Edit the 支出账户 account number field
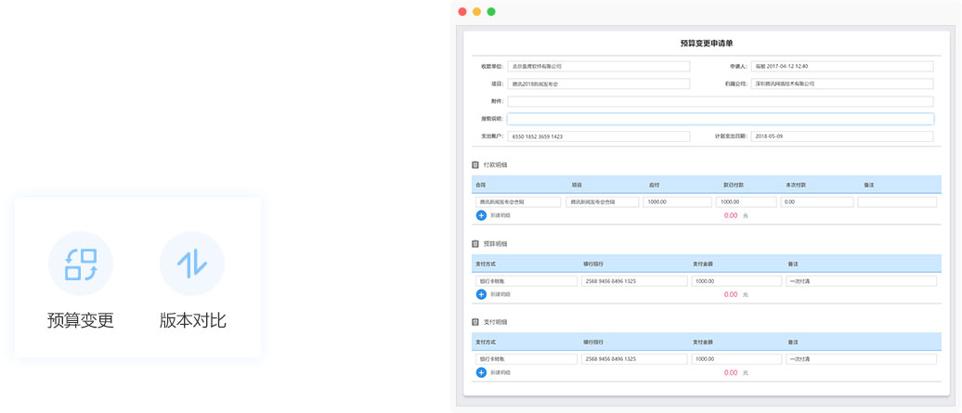 point(598,136)
